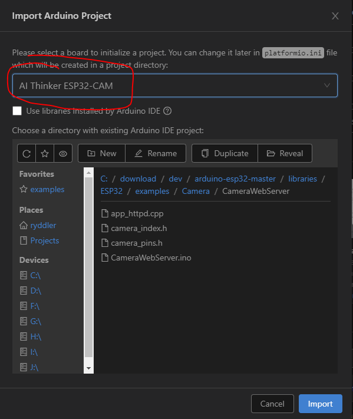Click the home icon beside ryddler
The height and width of the screenshot is (419, 353).
[x=24, y=225]
